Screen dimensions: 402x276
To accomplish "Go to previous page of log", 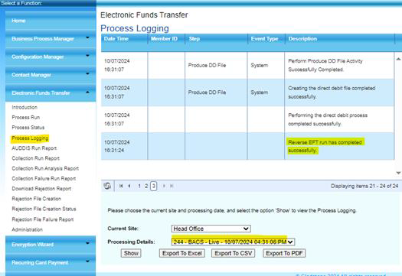I will tap(129, 186).
